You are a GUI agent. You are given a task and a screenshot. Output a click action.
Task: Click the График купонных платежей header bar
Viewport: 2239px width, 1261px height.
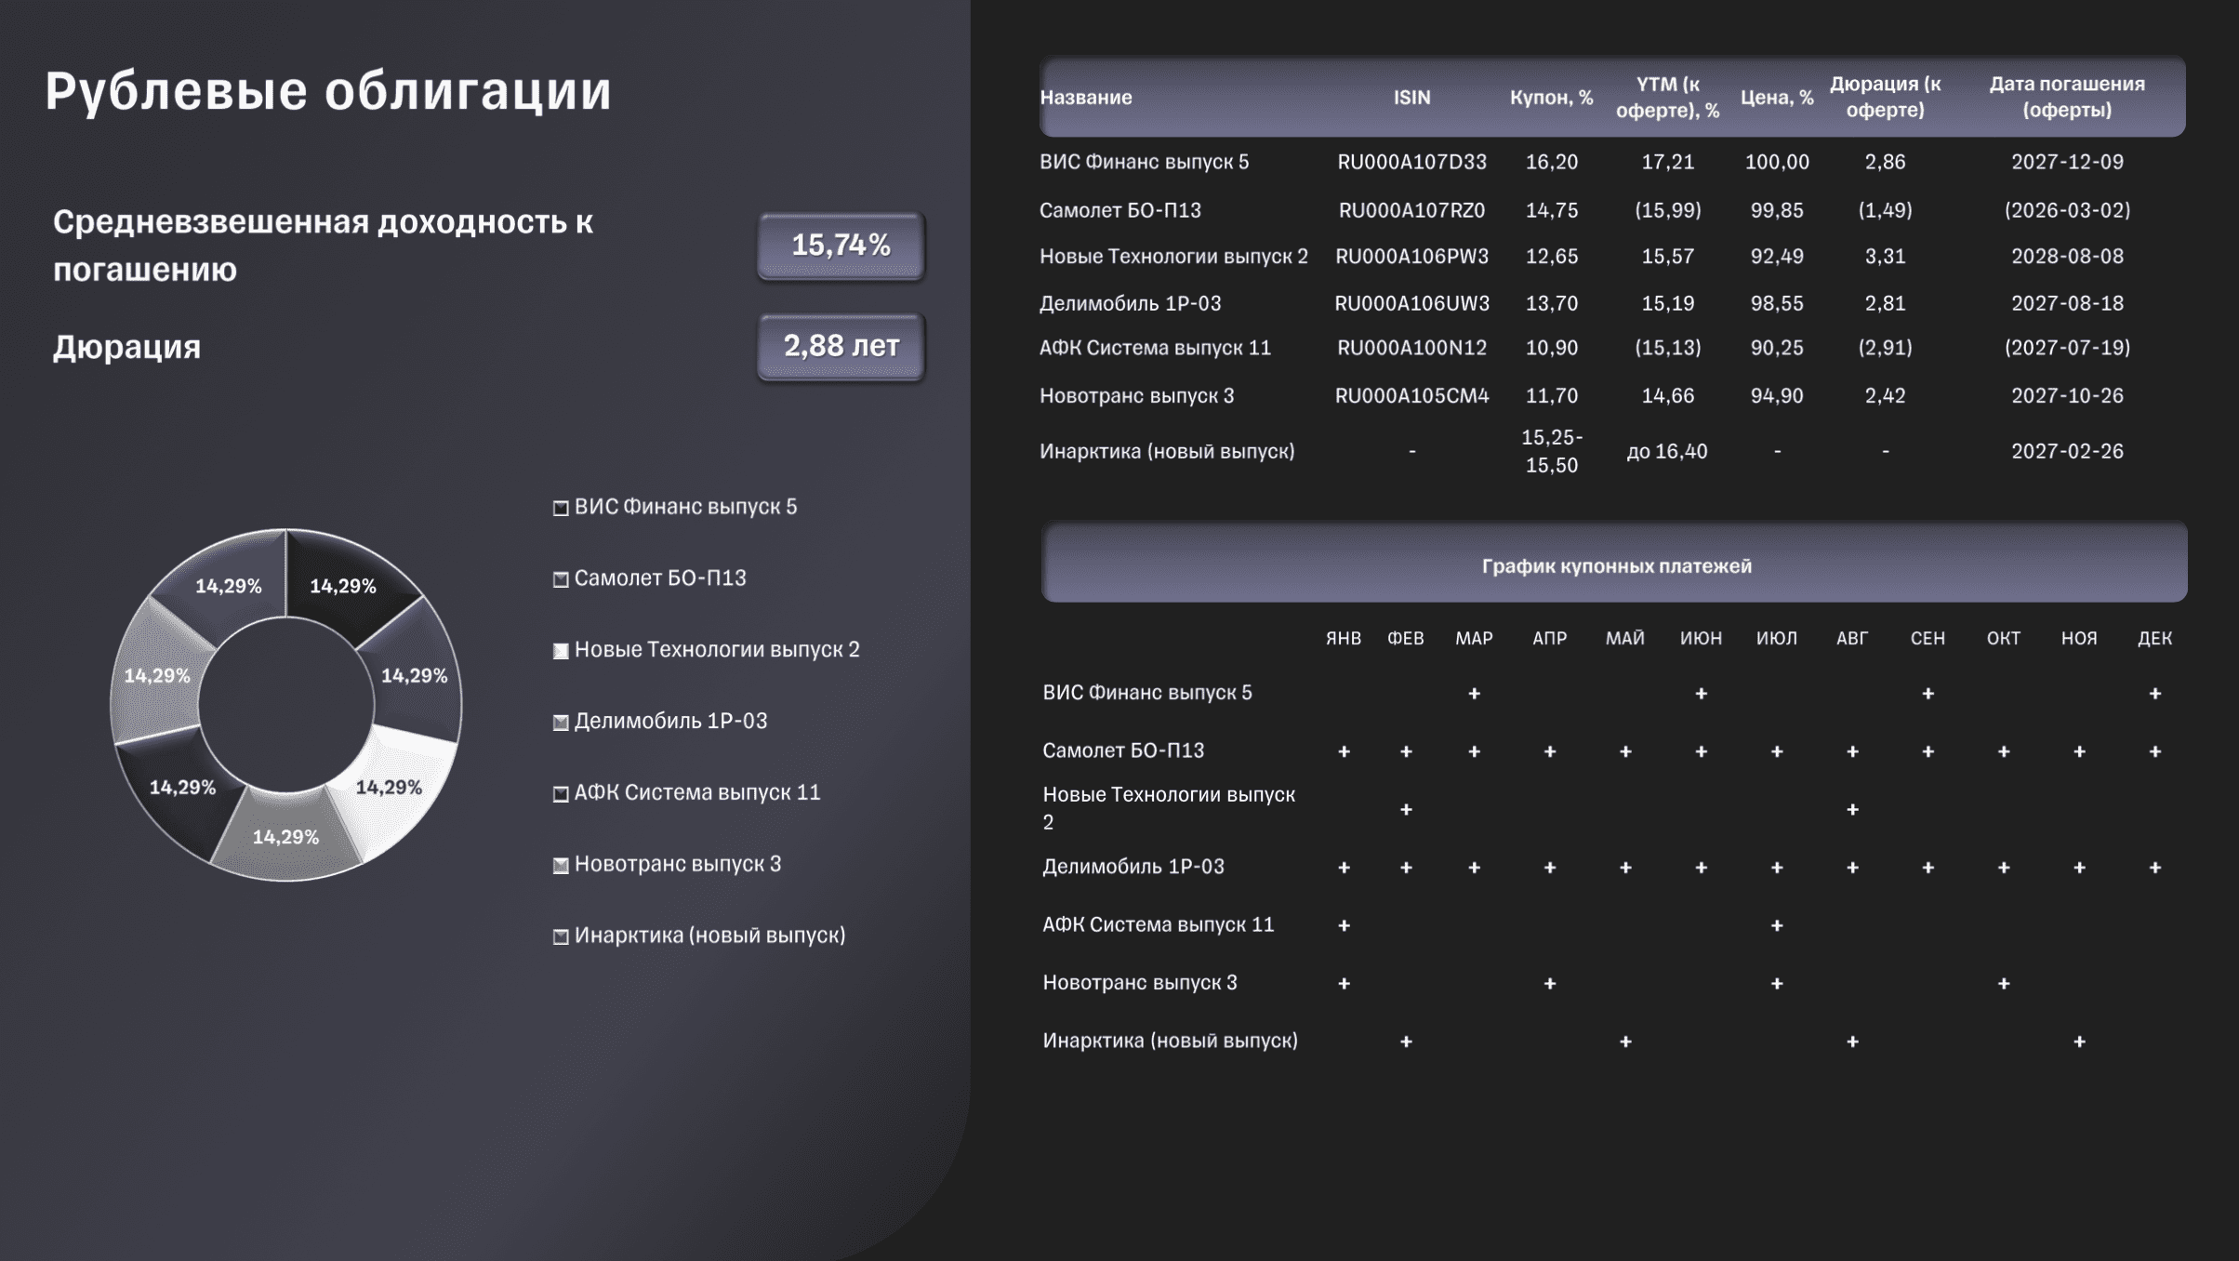coord(1615,565)
